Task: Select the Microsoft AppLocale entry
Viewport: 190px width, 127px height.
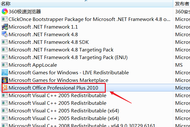Action: point(33,65)
